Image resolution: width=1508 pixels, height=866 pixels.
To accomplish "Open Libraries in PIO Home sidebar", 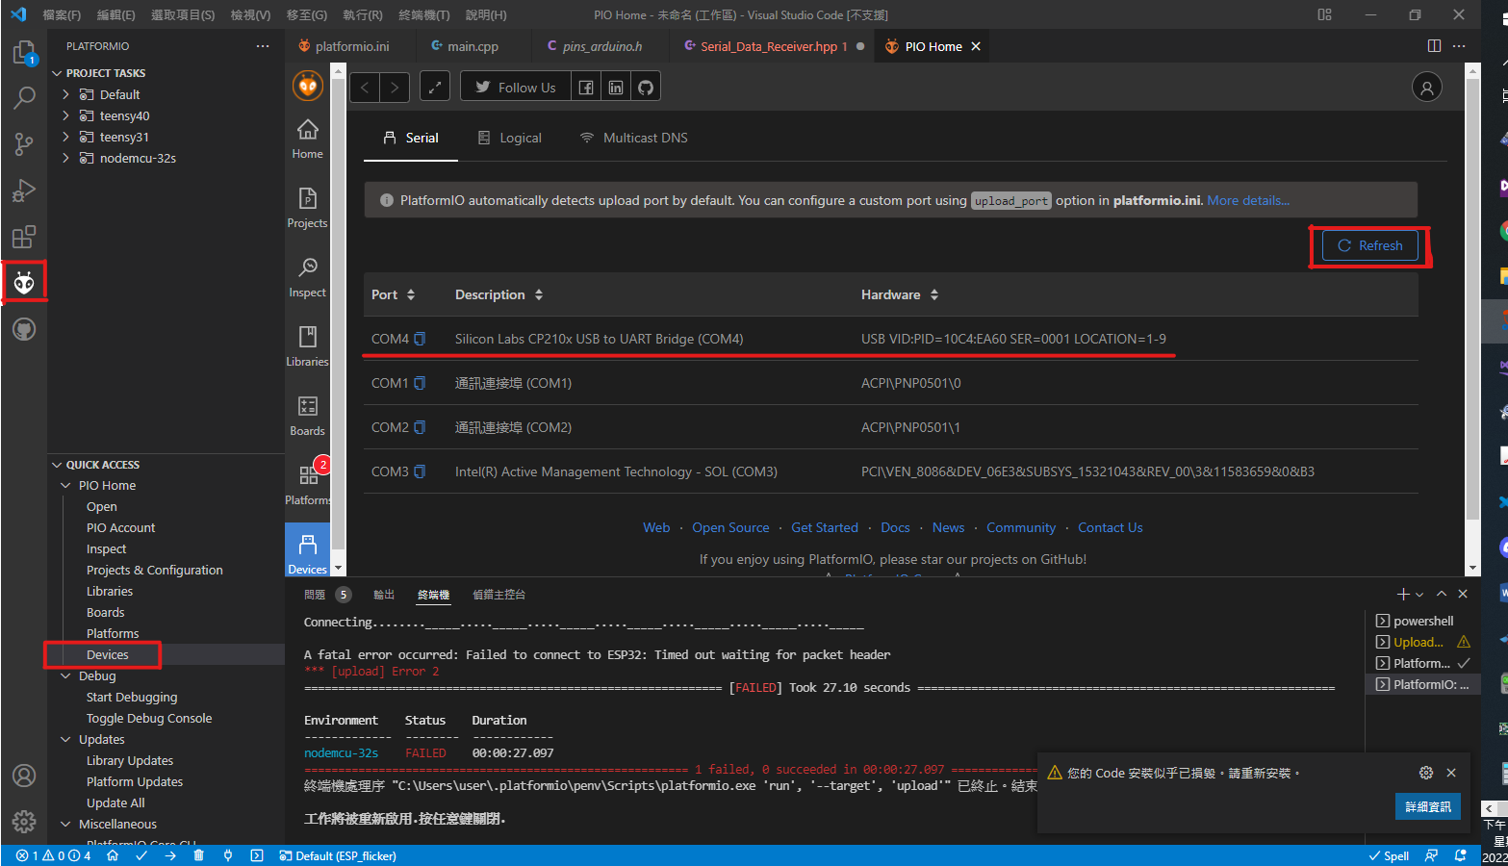I will (307, 347).
